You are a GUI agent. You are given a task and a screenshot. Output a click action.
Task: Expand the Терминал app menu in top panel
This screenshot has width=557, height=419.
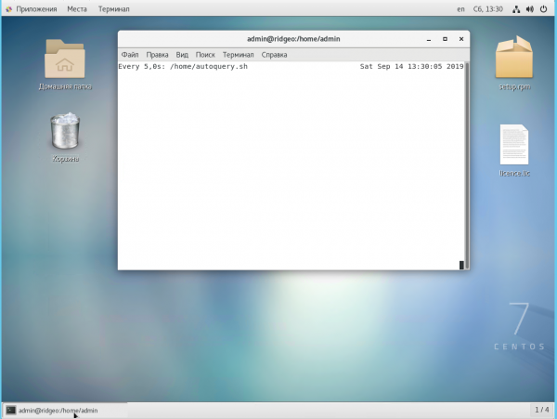point(114,9)
